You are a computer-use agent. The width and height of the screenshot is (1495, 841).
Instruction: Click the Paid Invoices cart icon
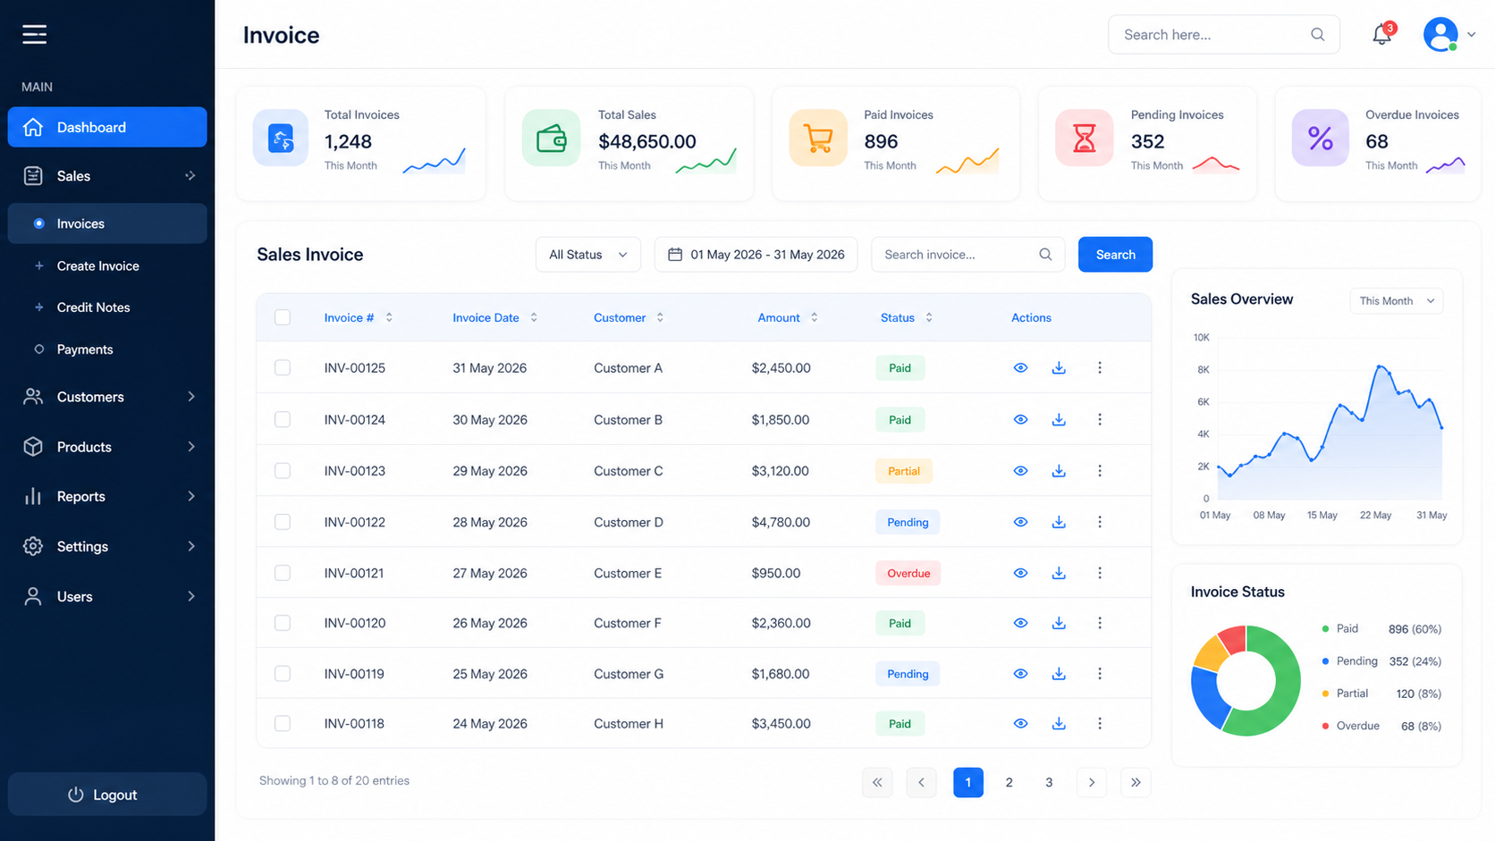(818, 139)
